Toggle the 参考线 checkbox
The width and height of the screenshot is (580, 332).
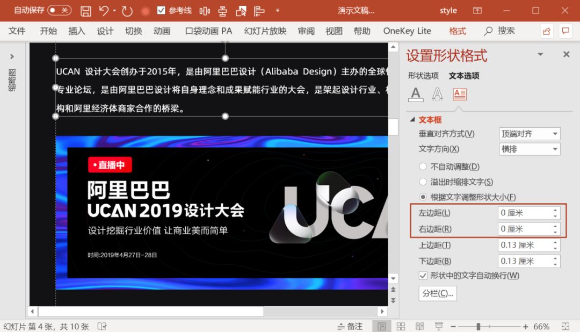coord(161,10)
